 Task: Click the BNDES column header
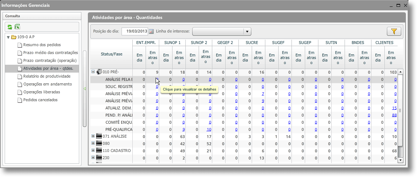[358, 43]
